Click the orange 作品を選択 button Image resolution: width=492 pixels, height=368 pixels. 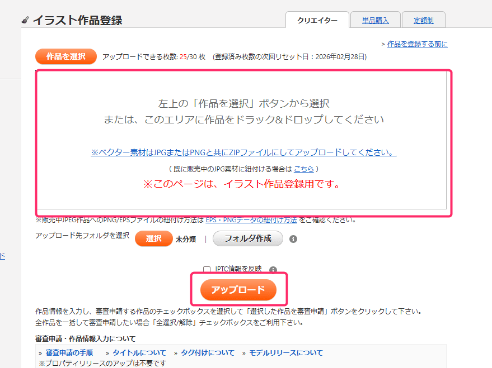65,56
